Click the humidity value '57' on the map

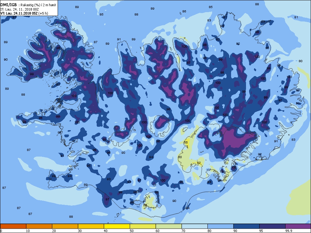tap(199, 163)
